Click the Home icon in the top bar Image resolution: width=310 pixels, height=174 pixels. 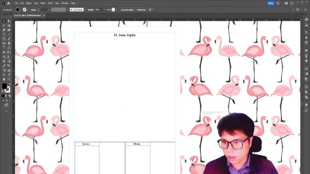[x=9, y=3]
